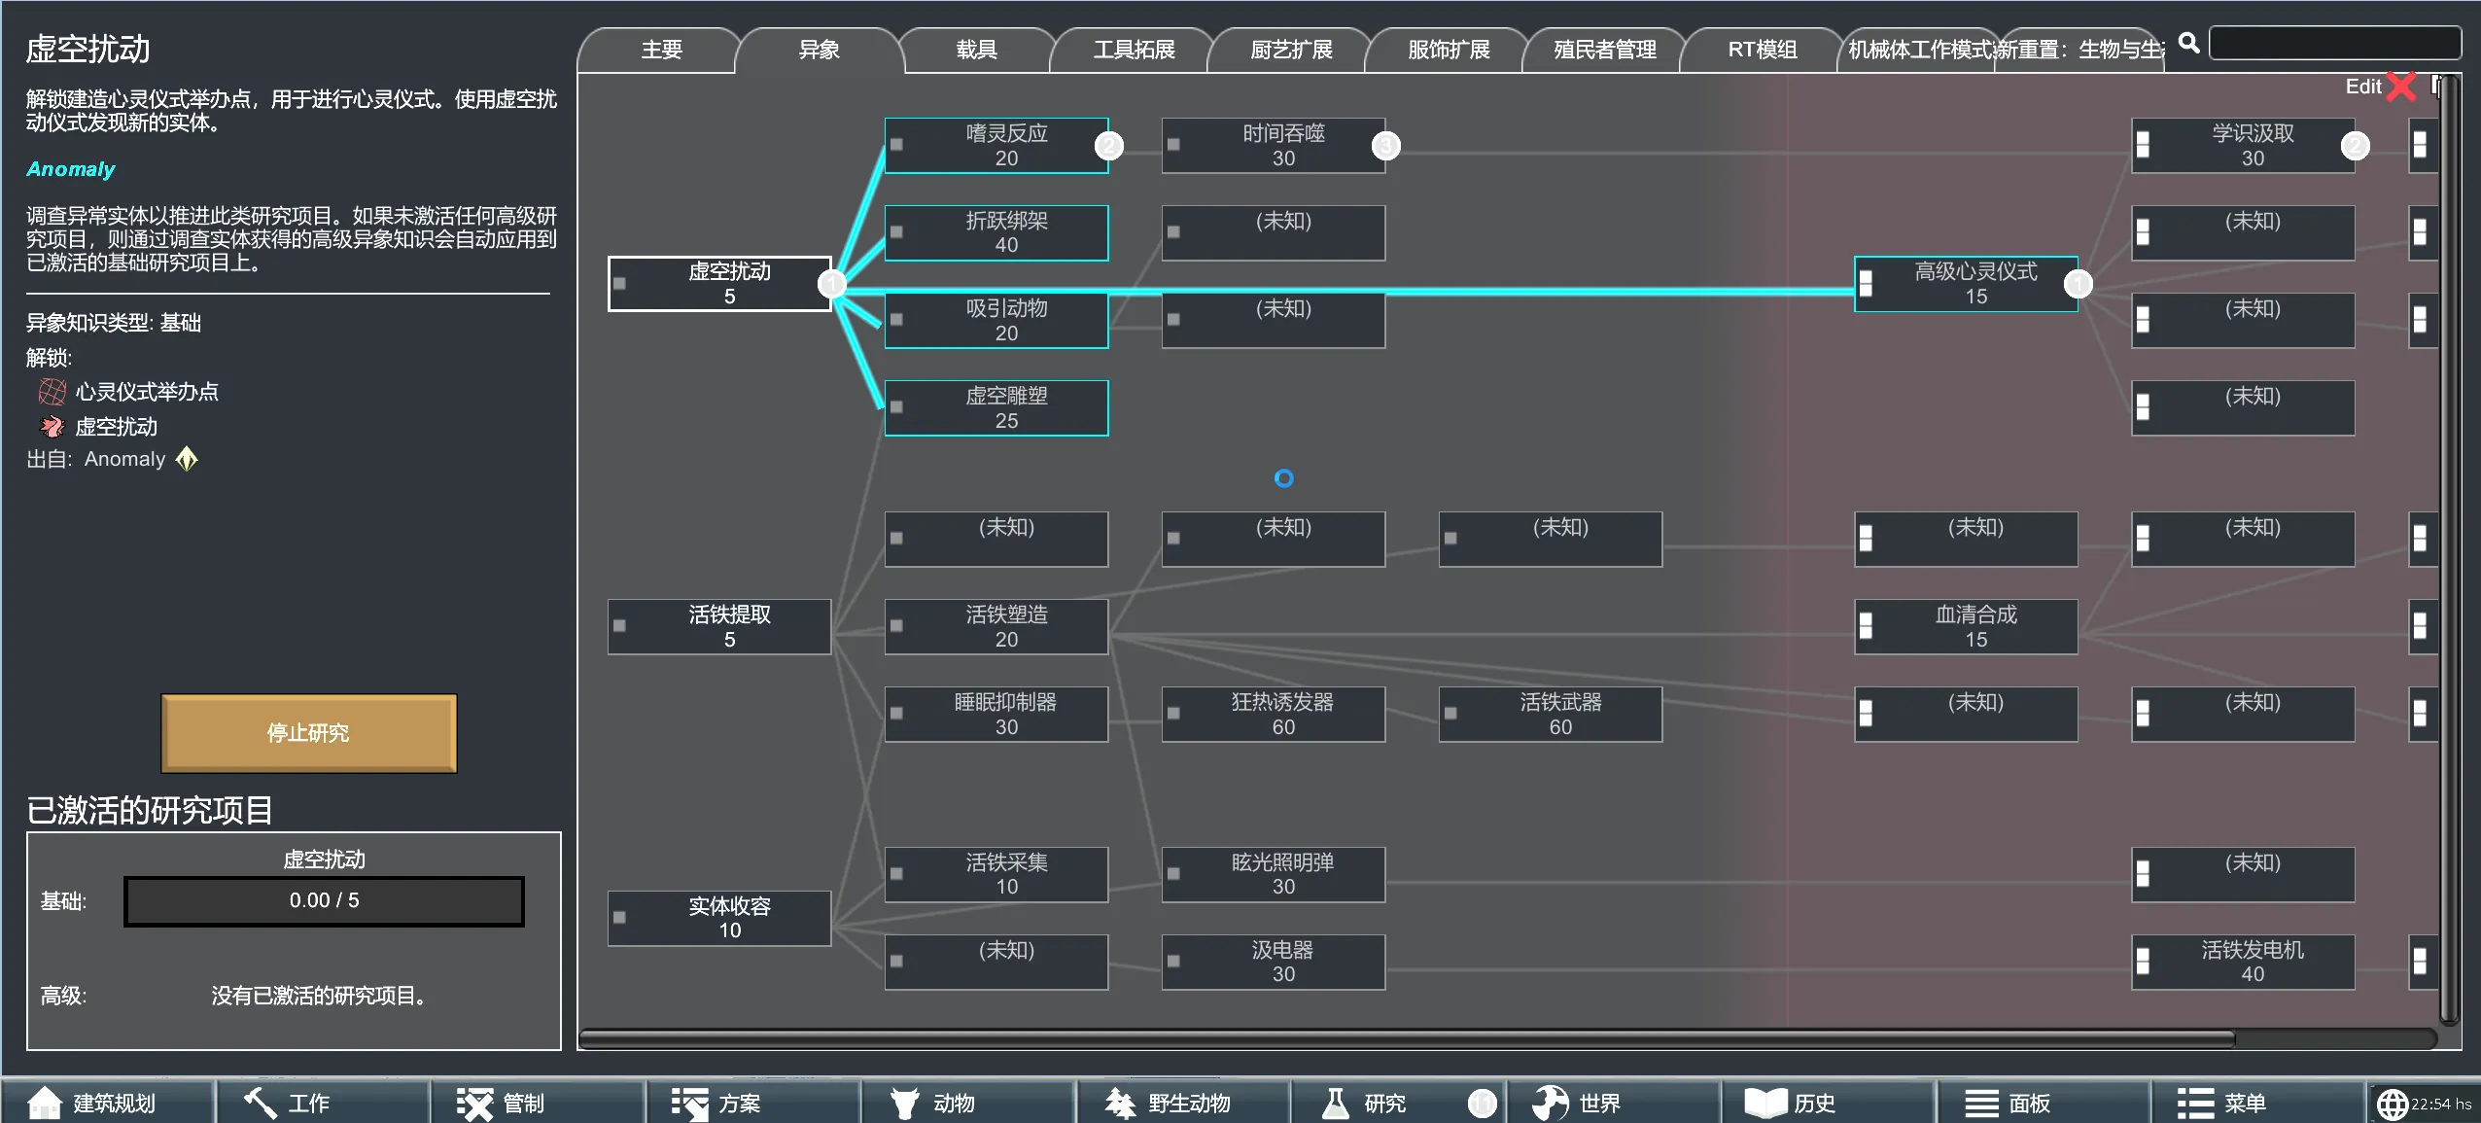2481x1123 pixels.
Task: Click the horizontal scrollbar under research tree
Action: coord(1405,1038)
